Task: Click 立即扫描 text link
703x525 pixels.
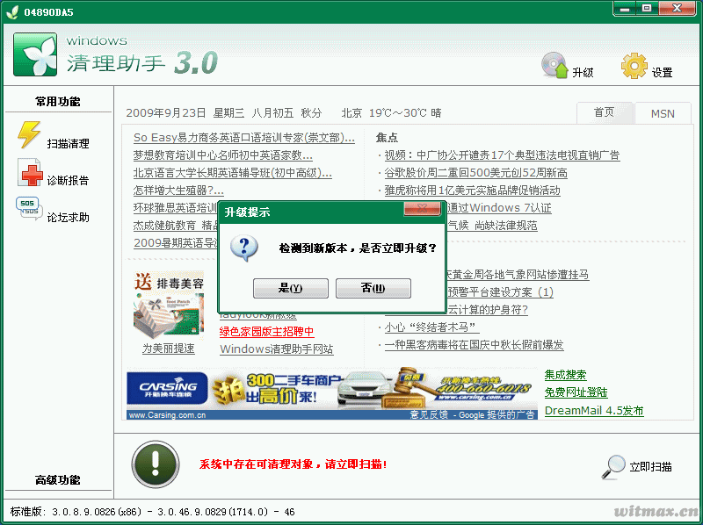Action: (650, 467)
